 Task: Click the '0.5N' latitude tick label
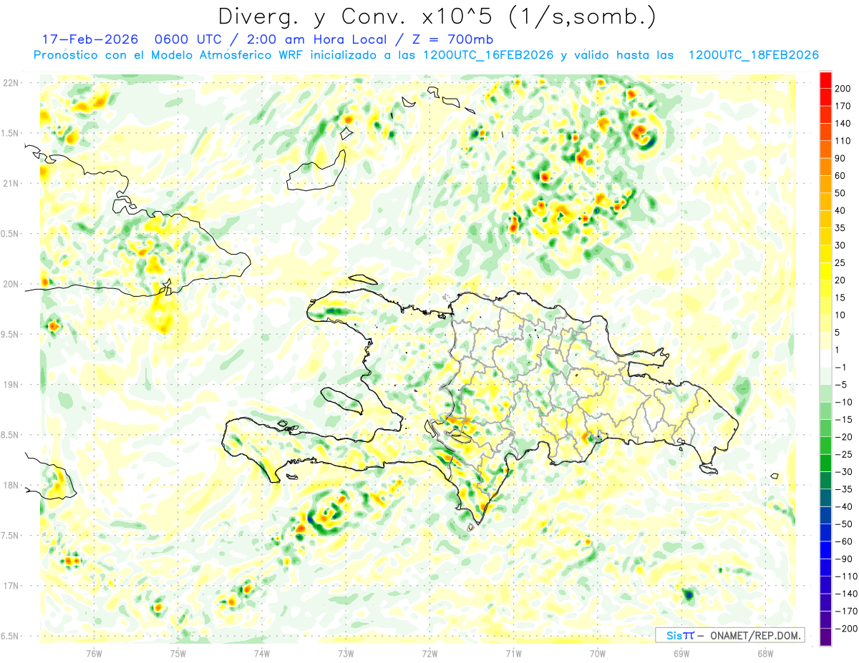coord(11,234)
